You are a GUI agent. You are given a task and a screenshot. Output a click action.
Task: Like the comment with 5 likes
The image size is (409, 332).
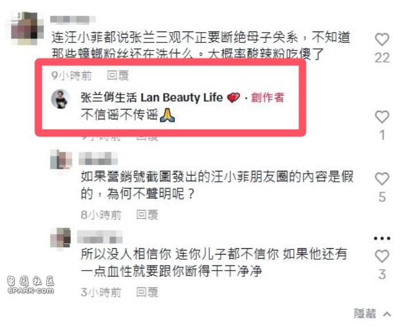[x=382, y=179]
